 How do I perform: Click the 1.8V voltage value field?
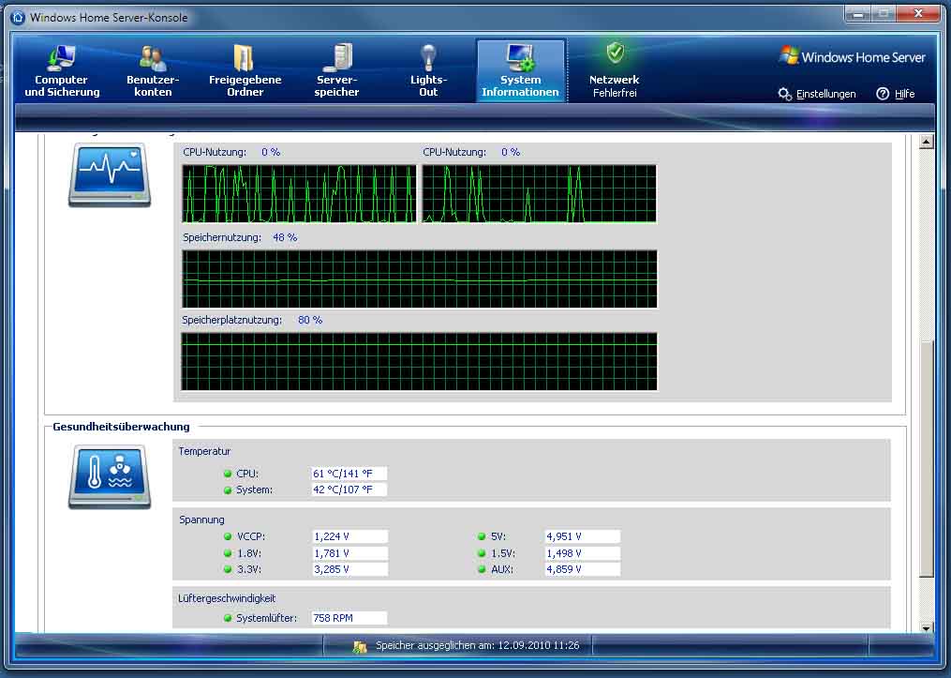pyautogui.click(x=349, y=553)
